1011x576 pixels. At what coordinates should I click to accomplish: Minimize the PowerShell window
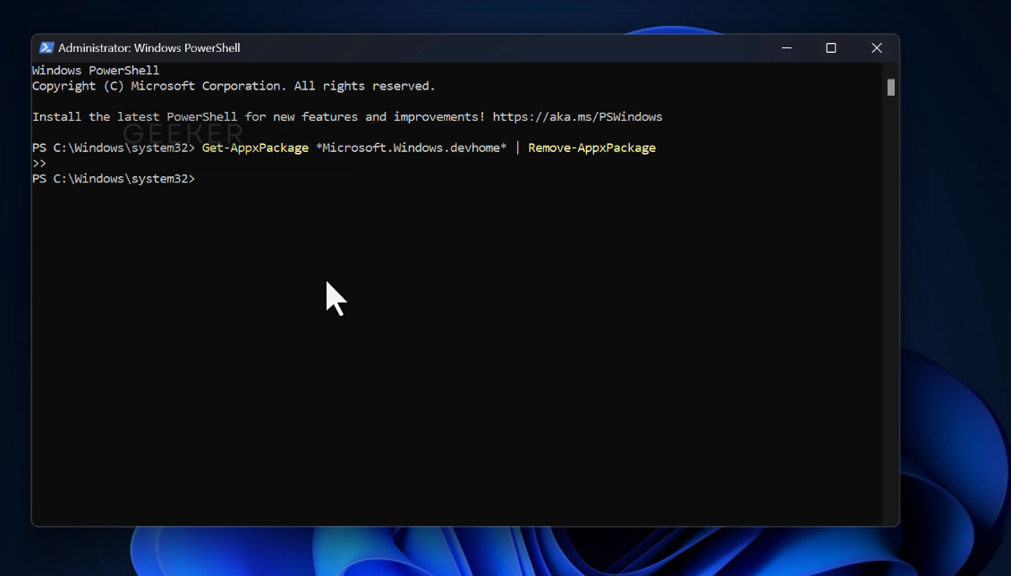point(786,47)
